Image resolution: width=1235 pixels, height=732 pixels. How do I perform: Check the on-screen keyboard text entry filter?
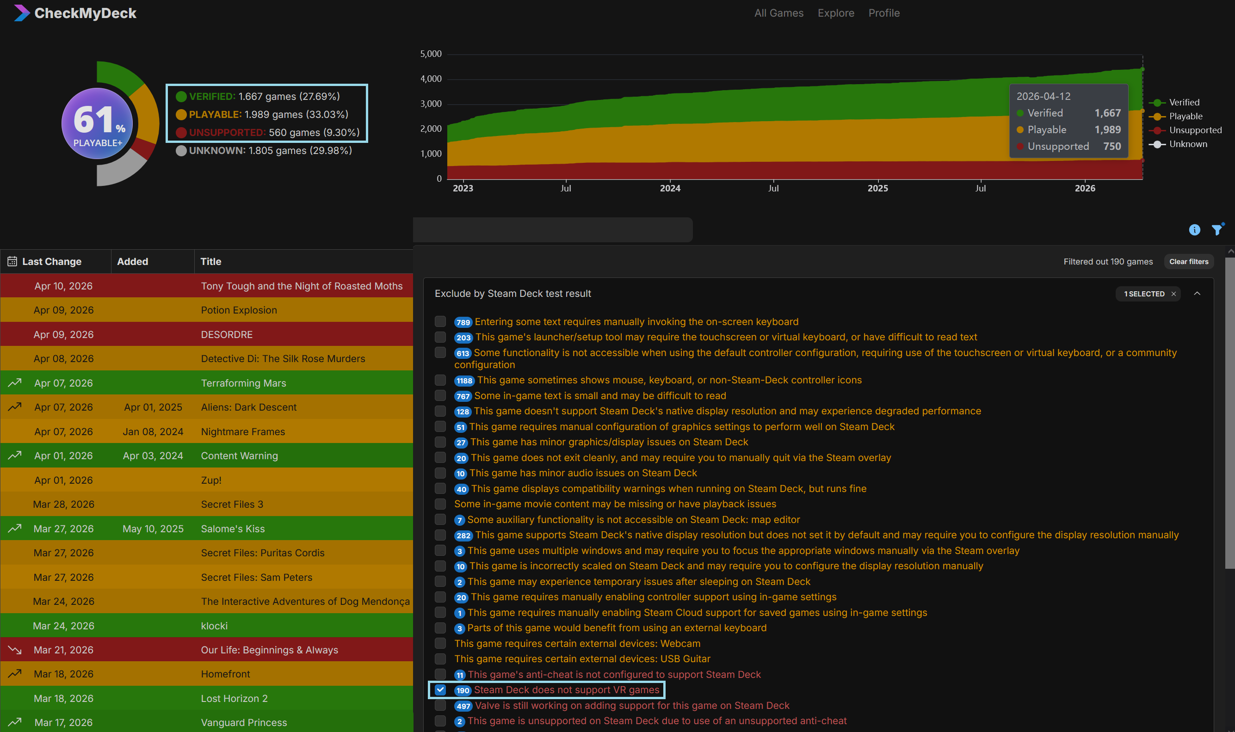[440, 321]
